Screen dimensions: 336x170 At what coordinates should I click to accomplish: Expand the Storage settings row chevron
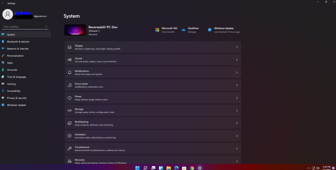point(237,111)
